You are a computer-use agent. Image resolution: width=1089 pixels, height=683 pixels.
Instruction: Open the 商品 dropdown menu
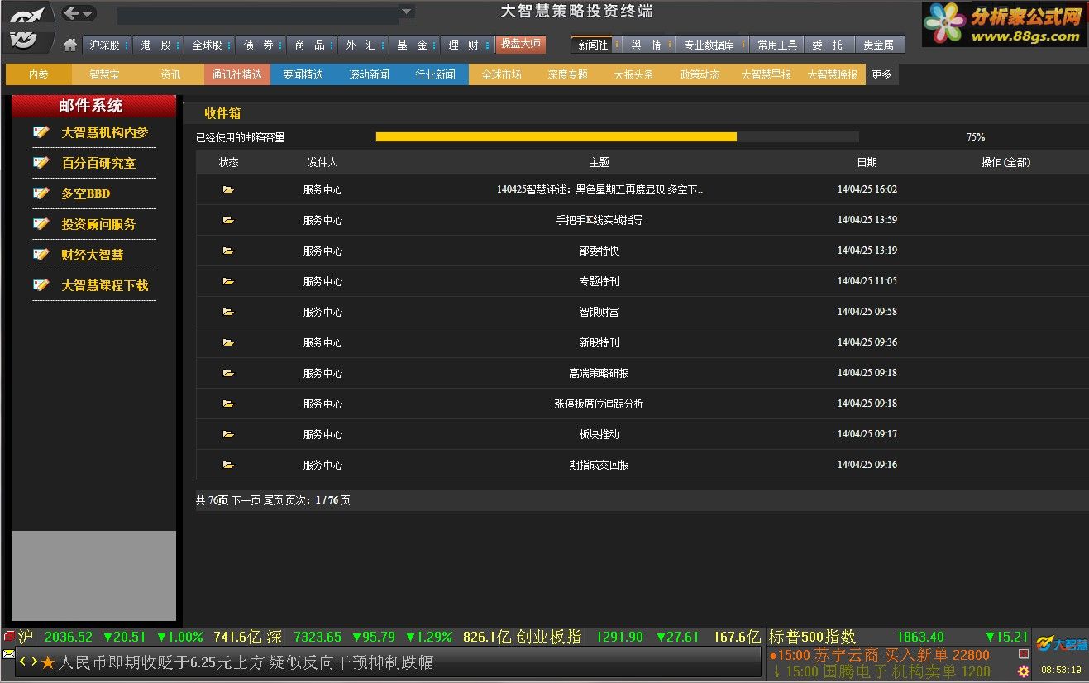point(311,45)
